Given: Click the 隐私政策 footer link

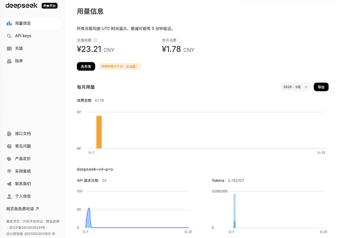Looking at the screenshot, I should pyautogui.click(x=52, y=221).
